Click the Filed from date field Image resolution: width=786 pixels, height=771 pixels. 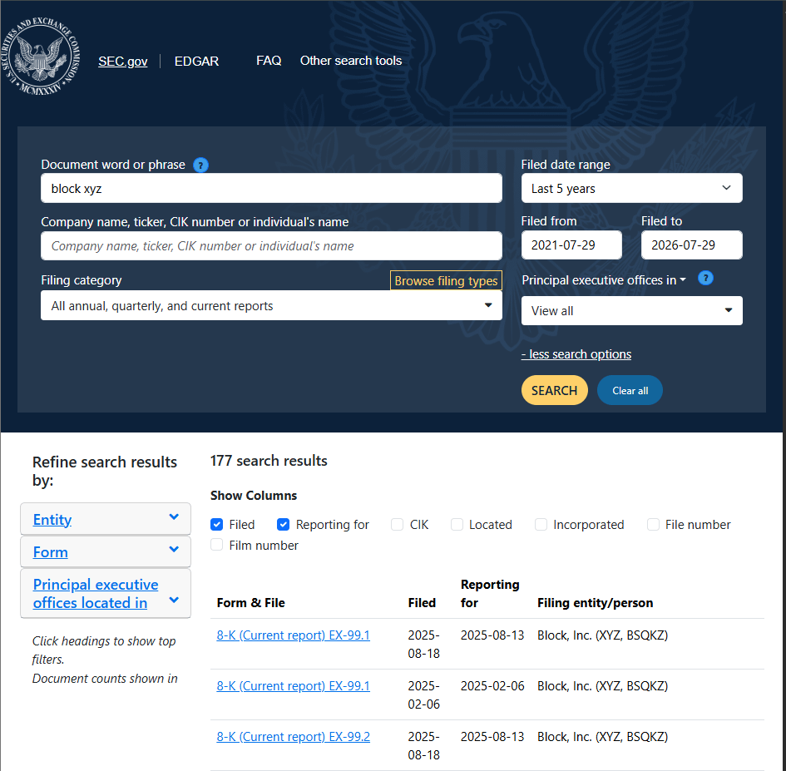(x=571, y=245)
